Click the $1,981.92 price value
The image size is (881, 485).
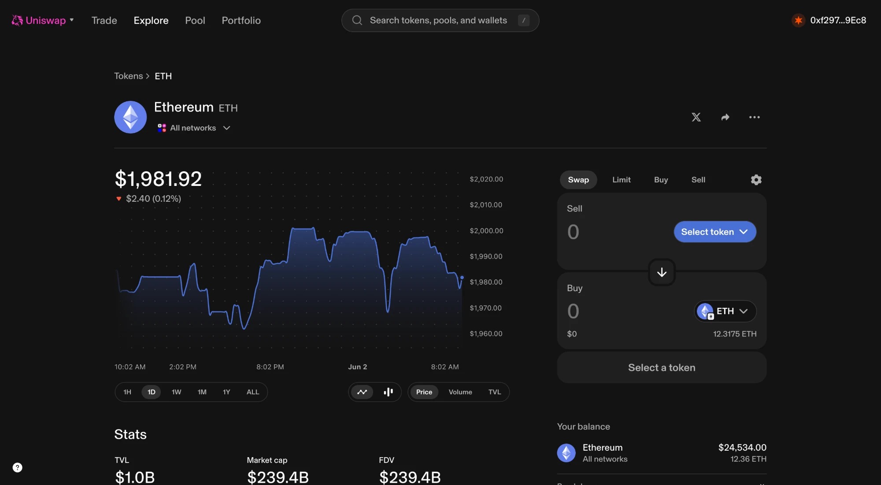coord(158,179)
